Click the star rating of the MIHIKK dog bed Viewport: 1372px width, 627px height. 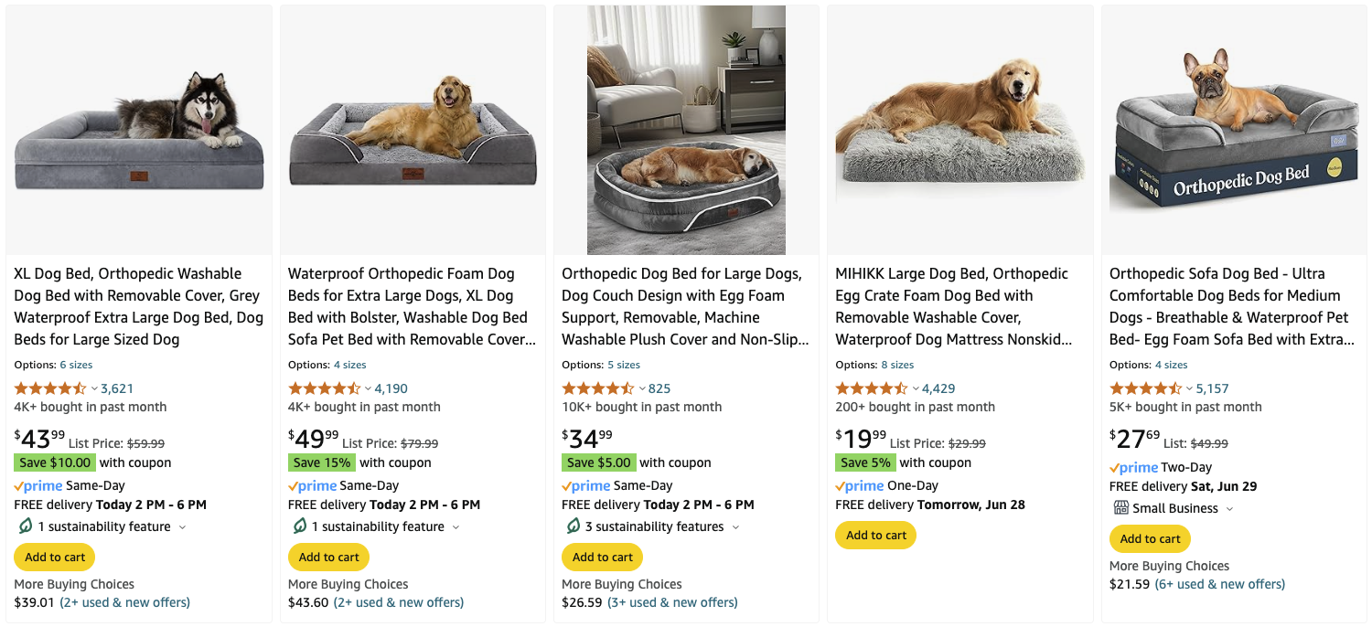tap(872, 388)
